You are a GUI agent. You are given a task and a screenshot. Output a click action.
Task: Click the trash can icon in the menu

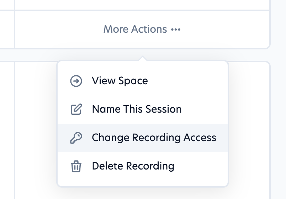click(76, 166)
